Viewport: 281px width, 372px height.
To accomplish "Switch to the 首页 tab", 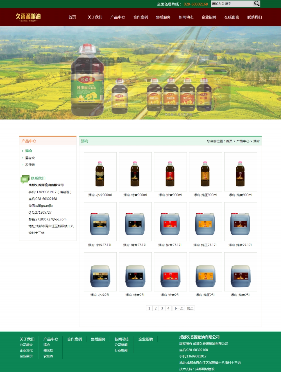I will [x=72, y=17].
